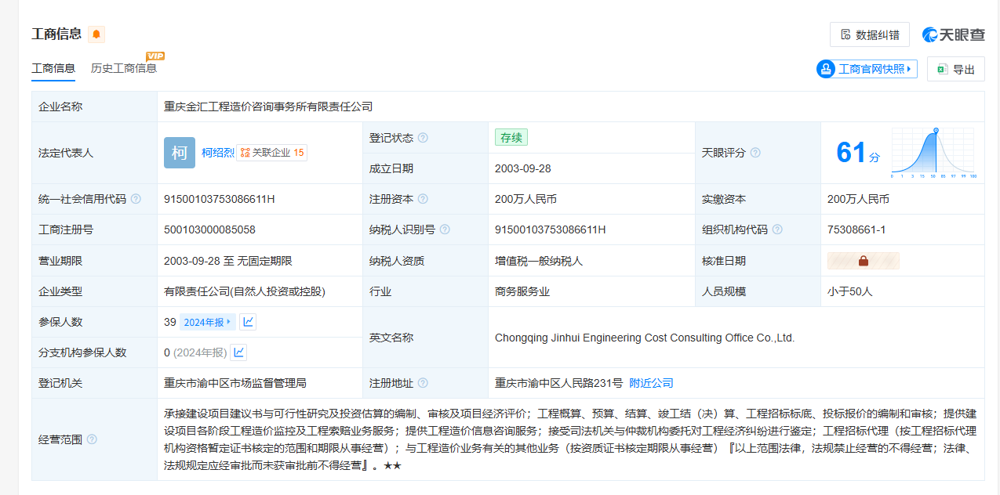
Task: Click help icon next to 统一社会信用代码
Action: [x=136, y=199]
